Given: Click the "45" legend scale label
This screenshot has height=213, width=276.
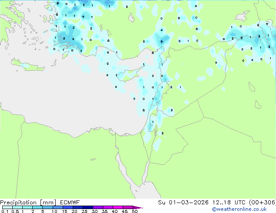Looking at the screenshot, I should coord(125,211).
